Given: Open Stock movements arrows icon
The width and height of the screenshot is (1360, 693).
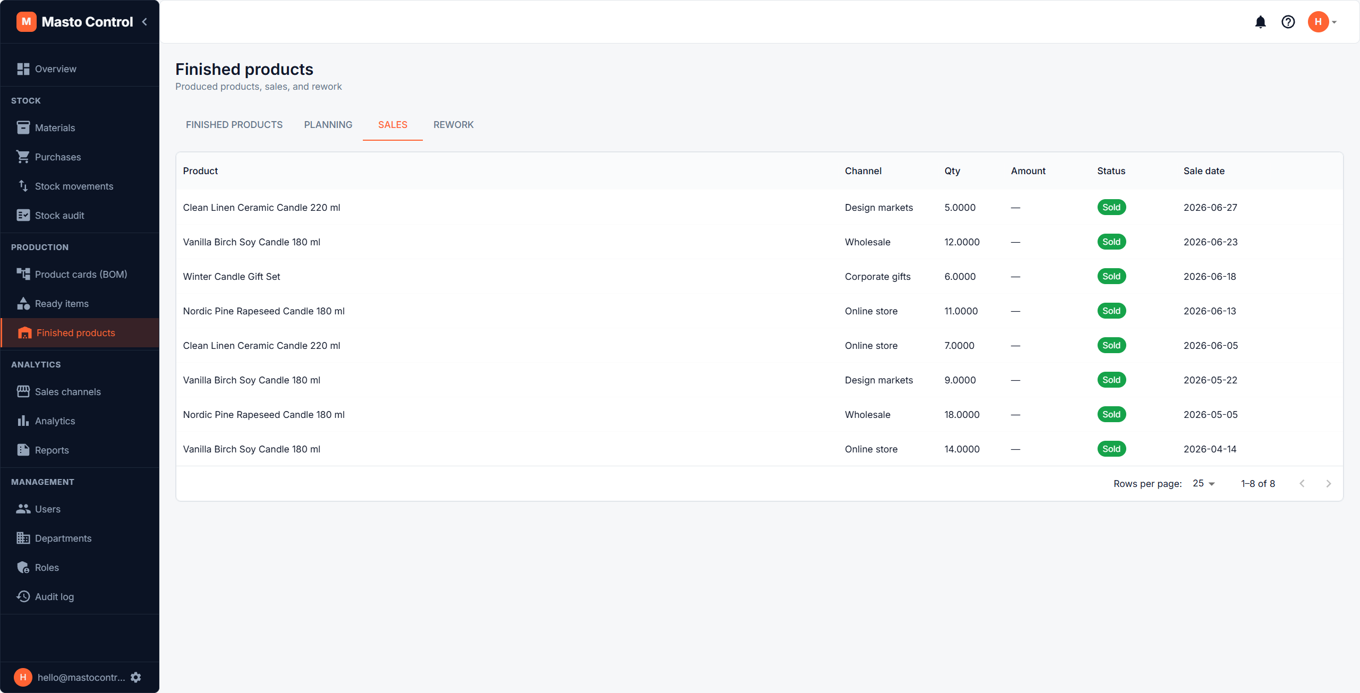Looking at the screenshot, I should click(23, 186).
